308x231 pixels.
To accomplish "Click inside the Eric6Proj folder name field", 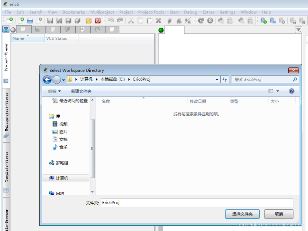I will pyautogui.click(x=145, y=203).
